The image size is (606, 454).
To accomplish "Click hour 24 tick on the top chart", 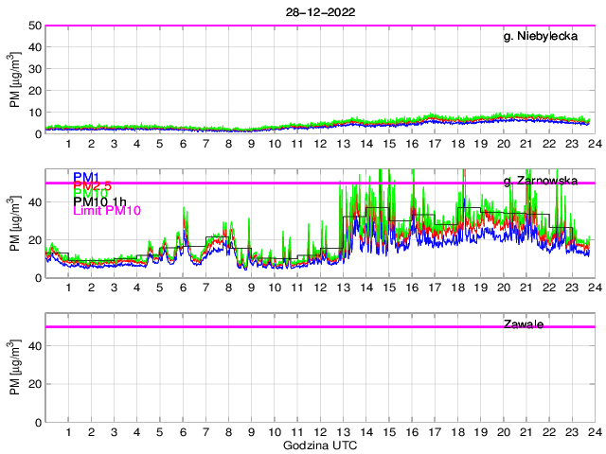I will tap(594, 144).
